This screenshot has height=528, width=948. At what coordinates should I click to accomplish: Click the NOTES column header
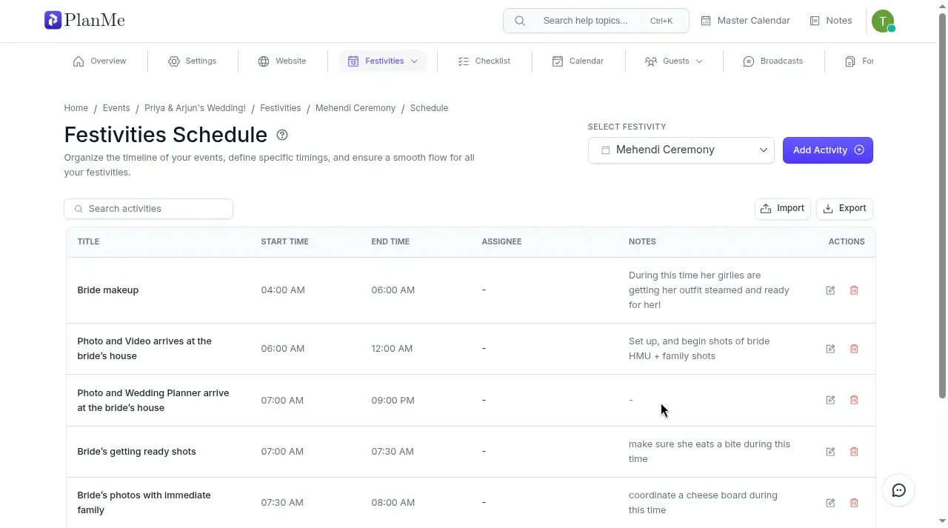(642, 241)
